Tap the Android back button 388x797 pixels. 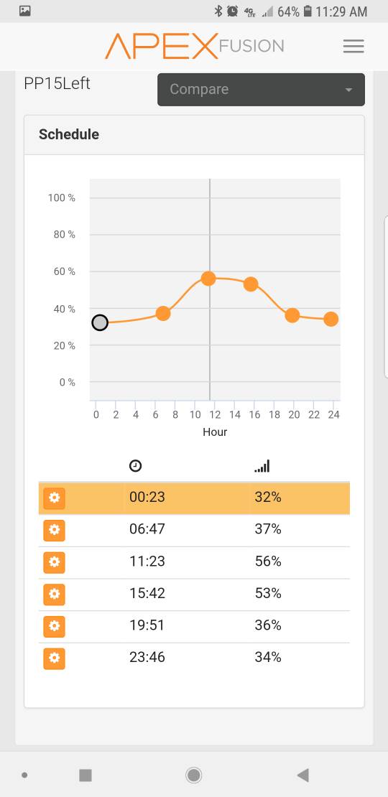coord(303,775)
